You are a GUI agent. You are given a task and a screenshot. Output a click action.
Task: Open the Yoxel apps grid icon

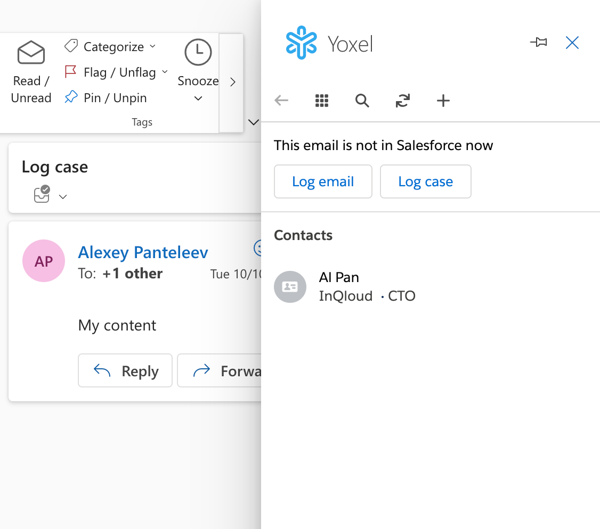pyautogui.click(x=322, y=101)
